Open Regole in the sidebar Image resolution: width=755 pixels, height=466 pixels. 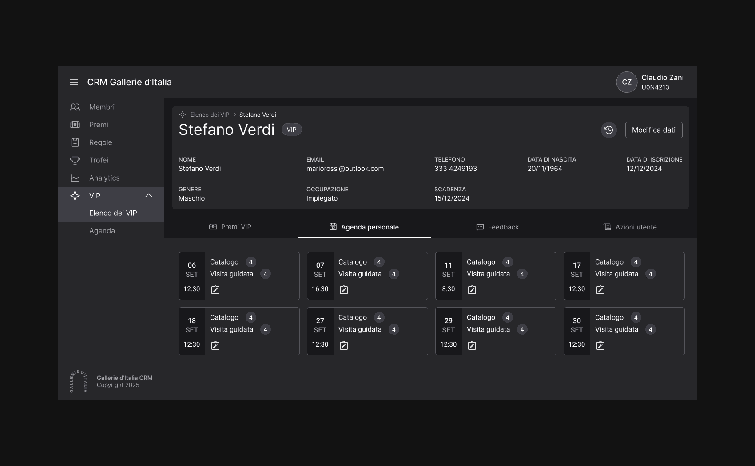tap(111, 142)
